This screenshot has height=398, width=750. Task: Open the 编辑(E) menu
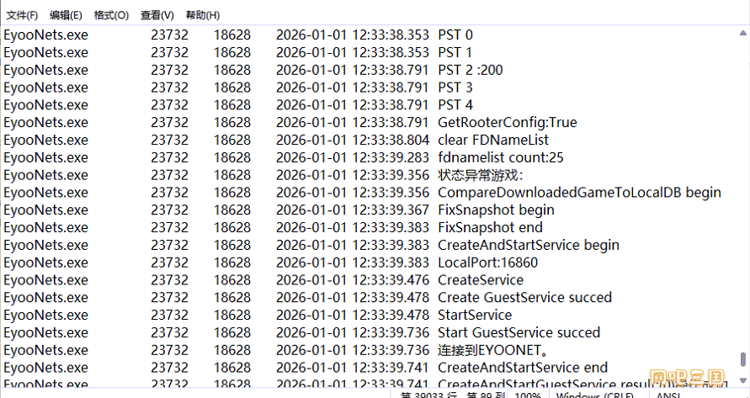point(66,15)
